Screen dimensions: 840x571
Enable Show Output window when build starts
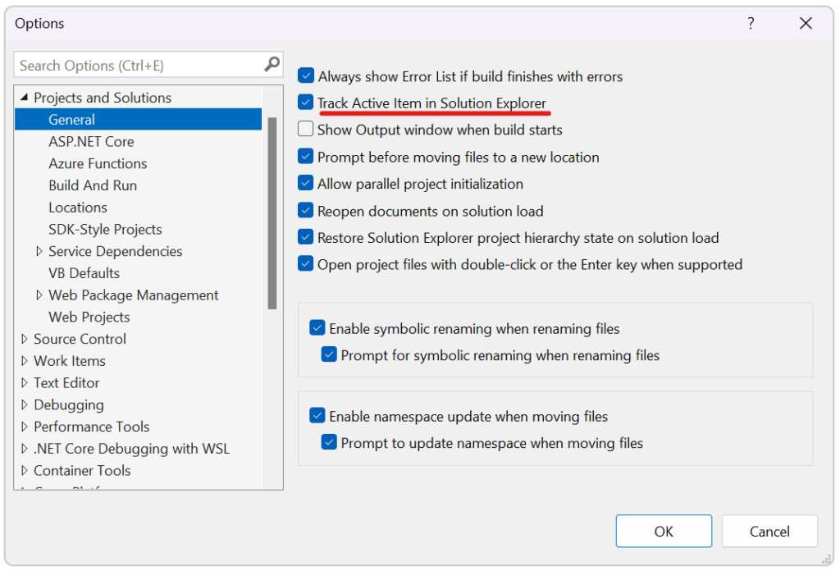click(x=305, y=130)
